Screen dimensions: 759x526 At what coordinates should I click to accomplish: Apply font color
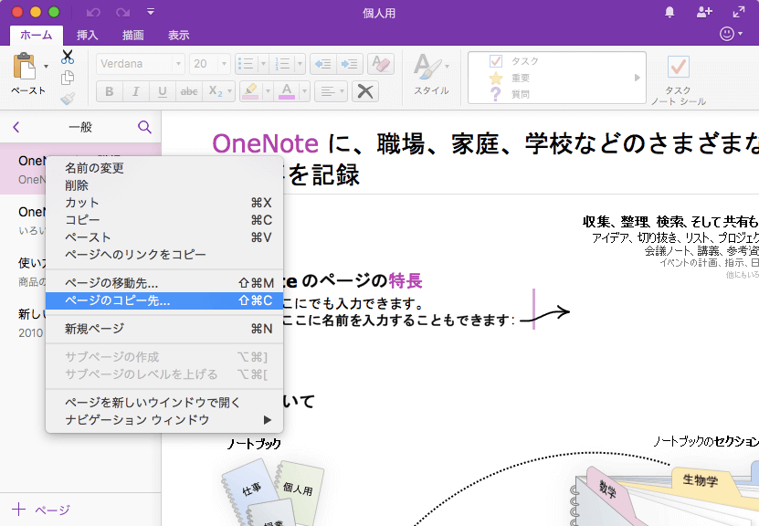click(287, 91)
